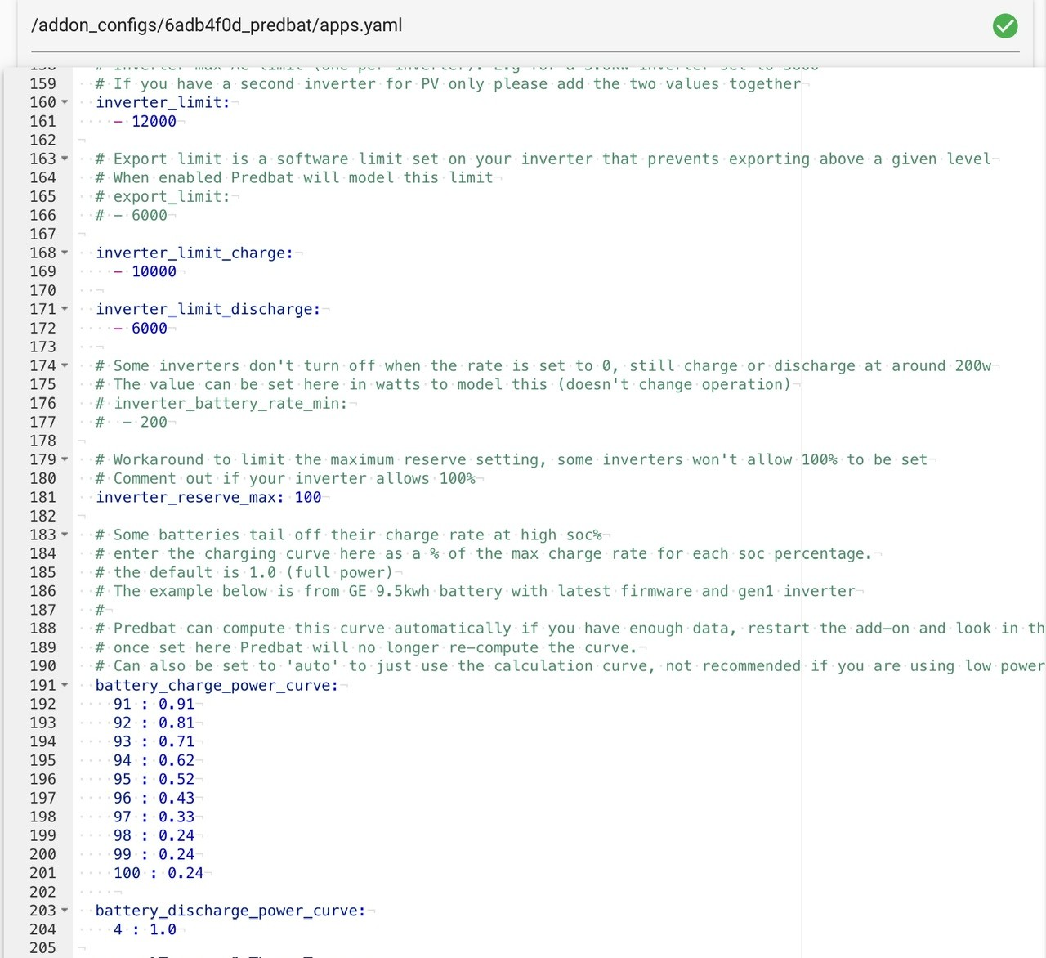Viewport: 1046px width, 958px height.
Task: Collapse the inverter_limit block at line 160
Action: click(x=65, y=102)
